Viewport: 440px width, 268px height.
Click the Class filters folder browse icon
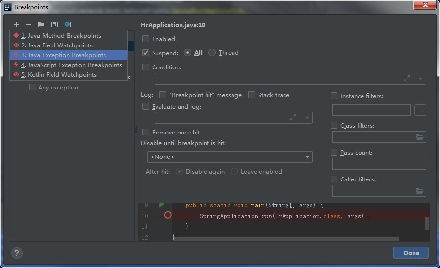[x=420, y=137]
